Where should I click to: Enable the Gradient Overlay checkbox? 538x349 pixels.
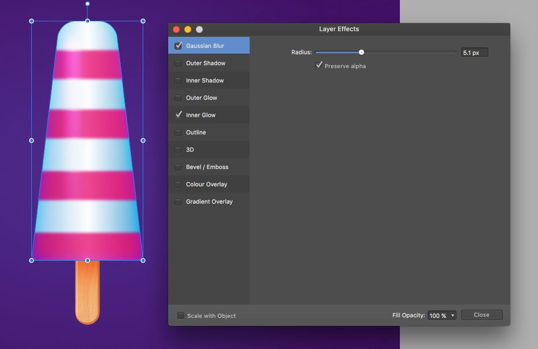click(x=178, y=201)
